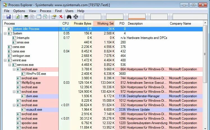The height and width of the screenshot is (130, 210).
Task: Click the wuauclt.exe process icon
Action: coord(23,110)
